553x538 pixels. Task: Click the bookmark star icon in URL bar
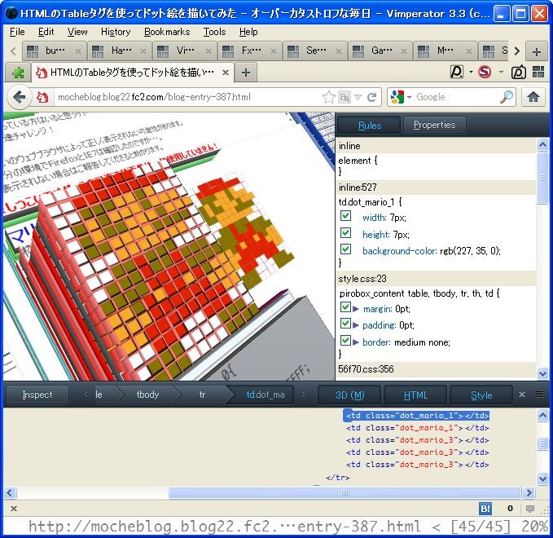click(x=329, y=97)
